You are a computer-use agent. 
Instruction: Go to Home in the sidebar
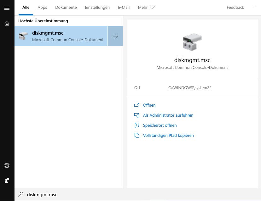[x=7, y=23]
